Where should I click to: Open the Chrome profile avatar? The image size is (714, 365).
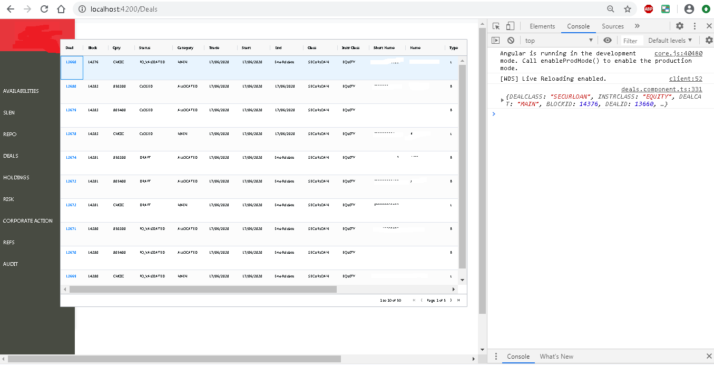[689, 9]
